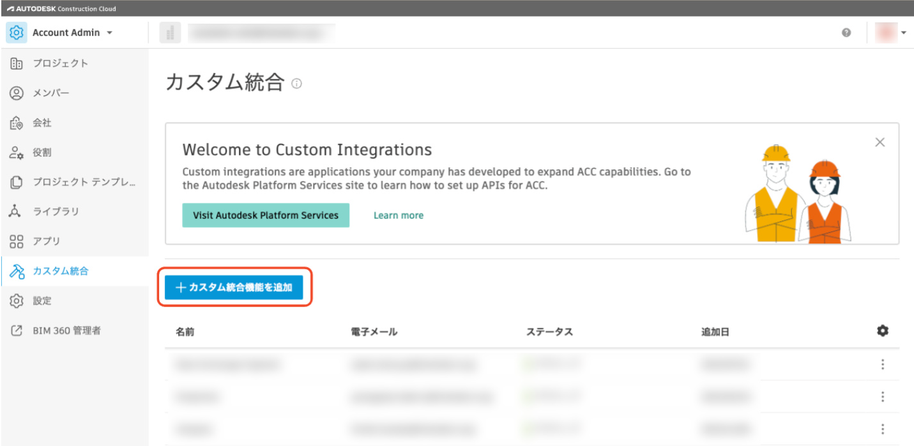The height and width of the screenshot is (446, 914).
Task: Click the メンバー person icon
Action: [17, 93]
